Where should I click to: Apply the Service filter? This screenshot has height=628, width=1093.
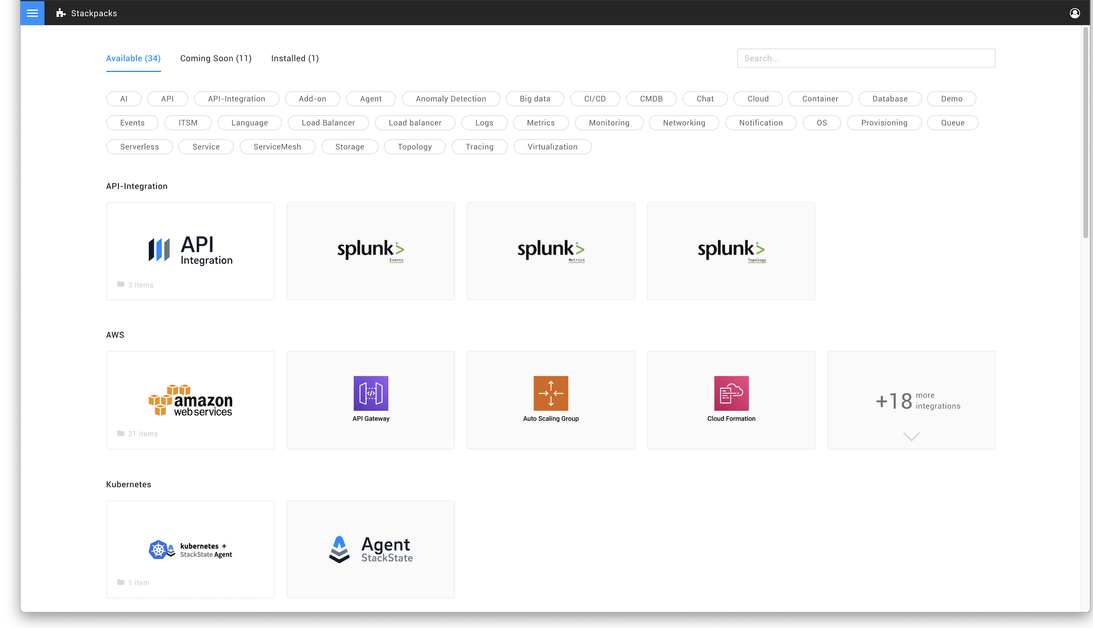(206, 147)
